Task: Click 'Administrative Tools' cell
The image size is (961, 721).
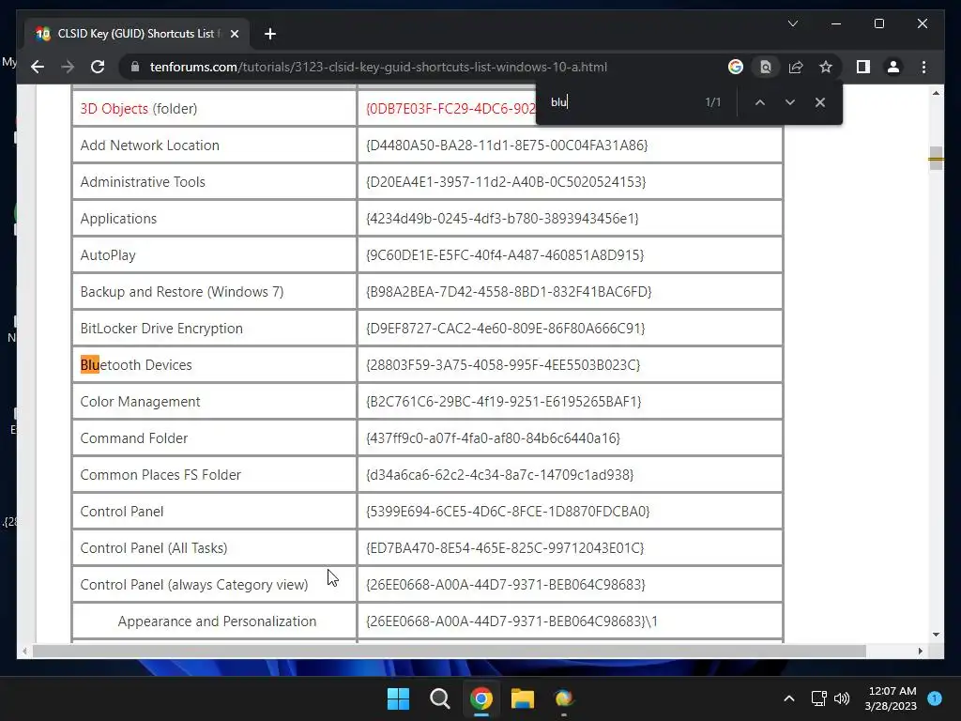Action: [x=214, y=181]
